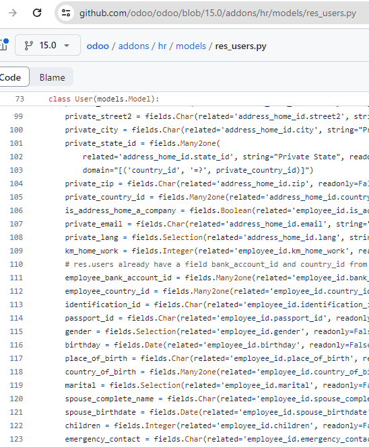Toggle the file tree panel icon
Image resolution: width=369 pixels, height=447 pixels.
pos(3,45)
